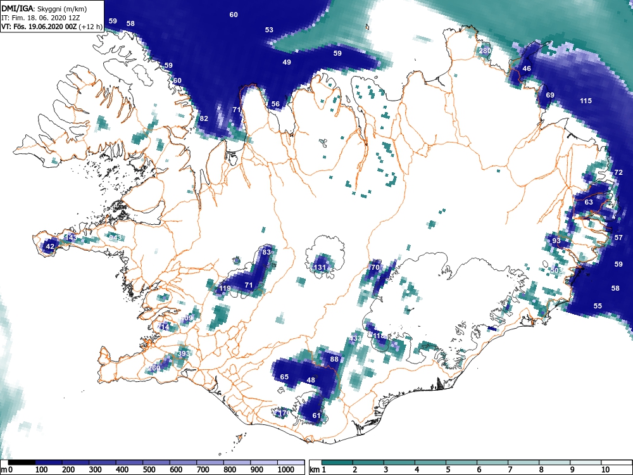Click the visibility value 143 on the map

coord(71,237)
